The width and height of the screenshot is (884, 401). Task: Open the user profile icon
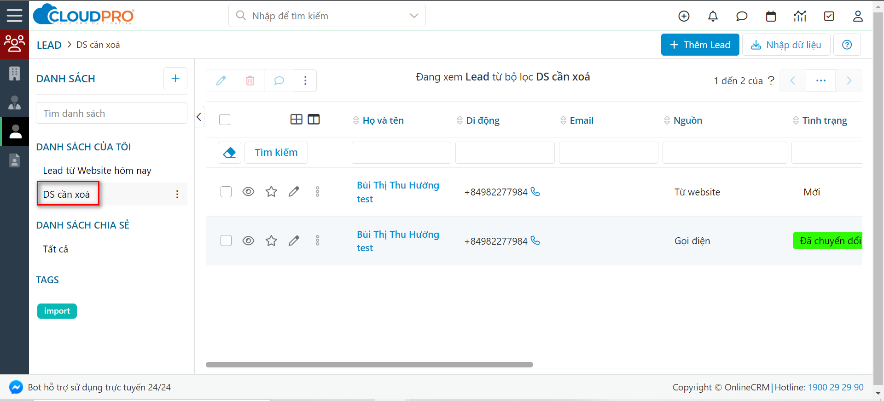click(858, 16)
